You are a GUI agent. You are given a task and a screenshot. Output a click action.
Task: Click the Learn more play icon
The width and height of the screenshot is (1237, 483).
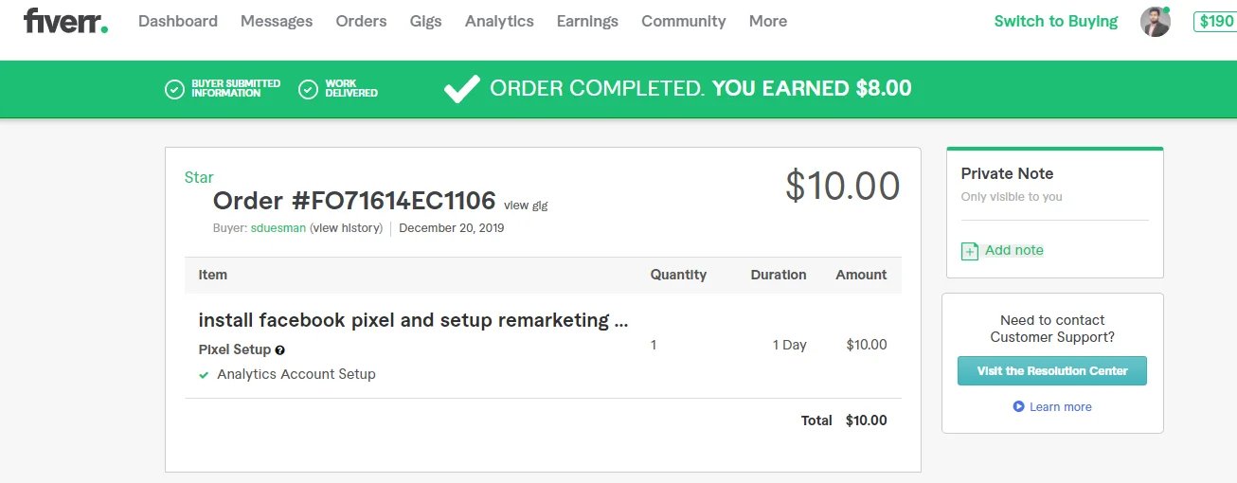point(1018,406)
